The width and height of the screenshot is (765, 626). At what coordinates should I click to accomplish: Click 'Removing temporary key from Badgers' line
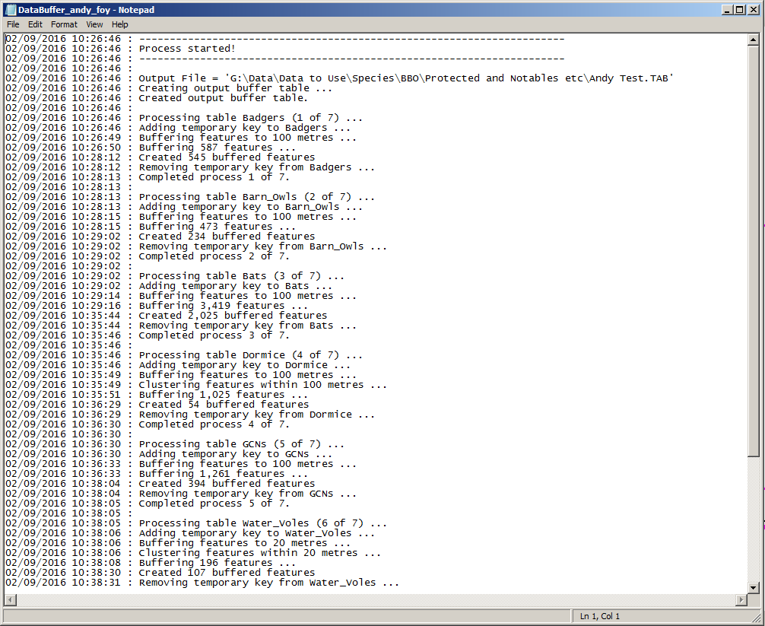(256, 167)
